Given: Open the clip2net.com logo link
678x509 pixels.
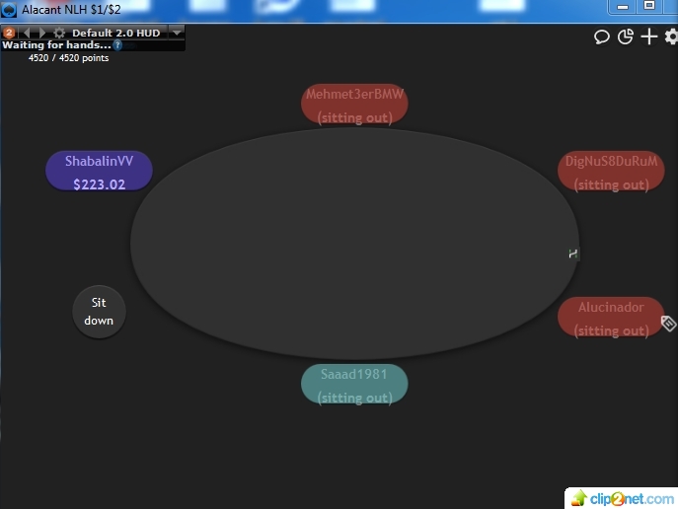Looking at the screenshot, I should coord(622,498).
